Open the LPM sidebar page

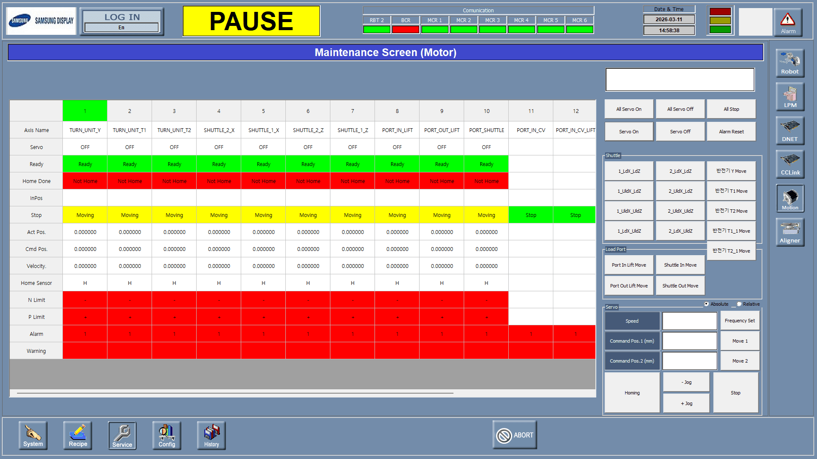789,96
